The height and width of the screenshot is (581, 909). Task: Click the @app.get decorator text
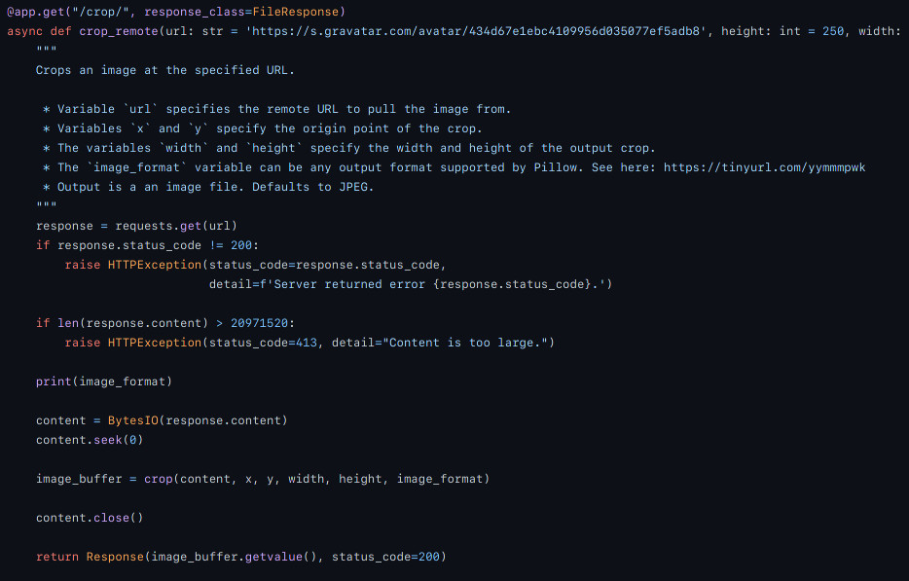tap(35, 12)
